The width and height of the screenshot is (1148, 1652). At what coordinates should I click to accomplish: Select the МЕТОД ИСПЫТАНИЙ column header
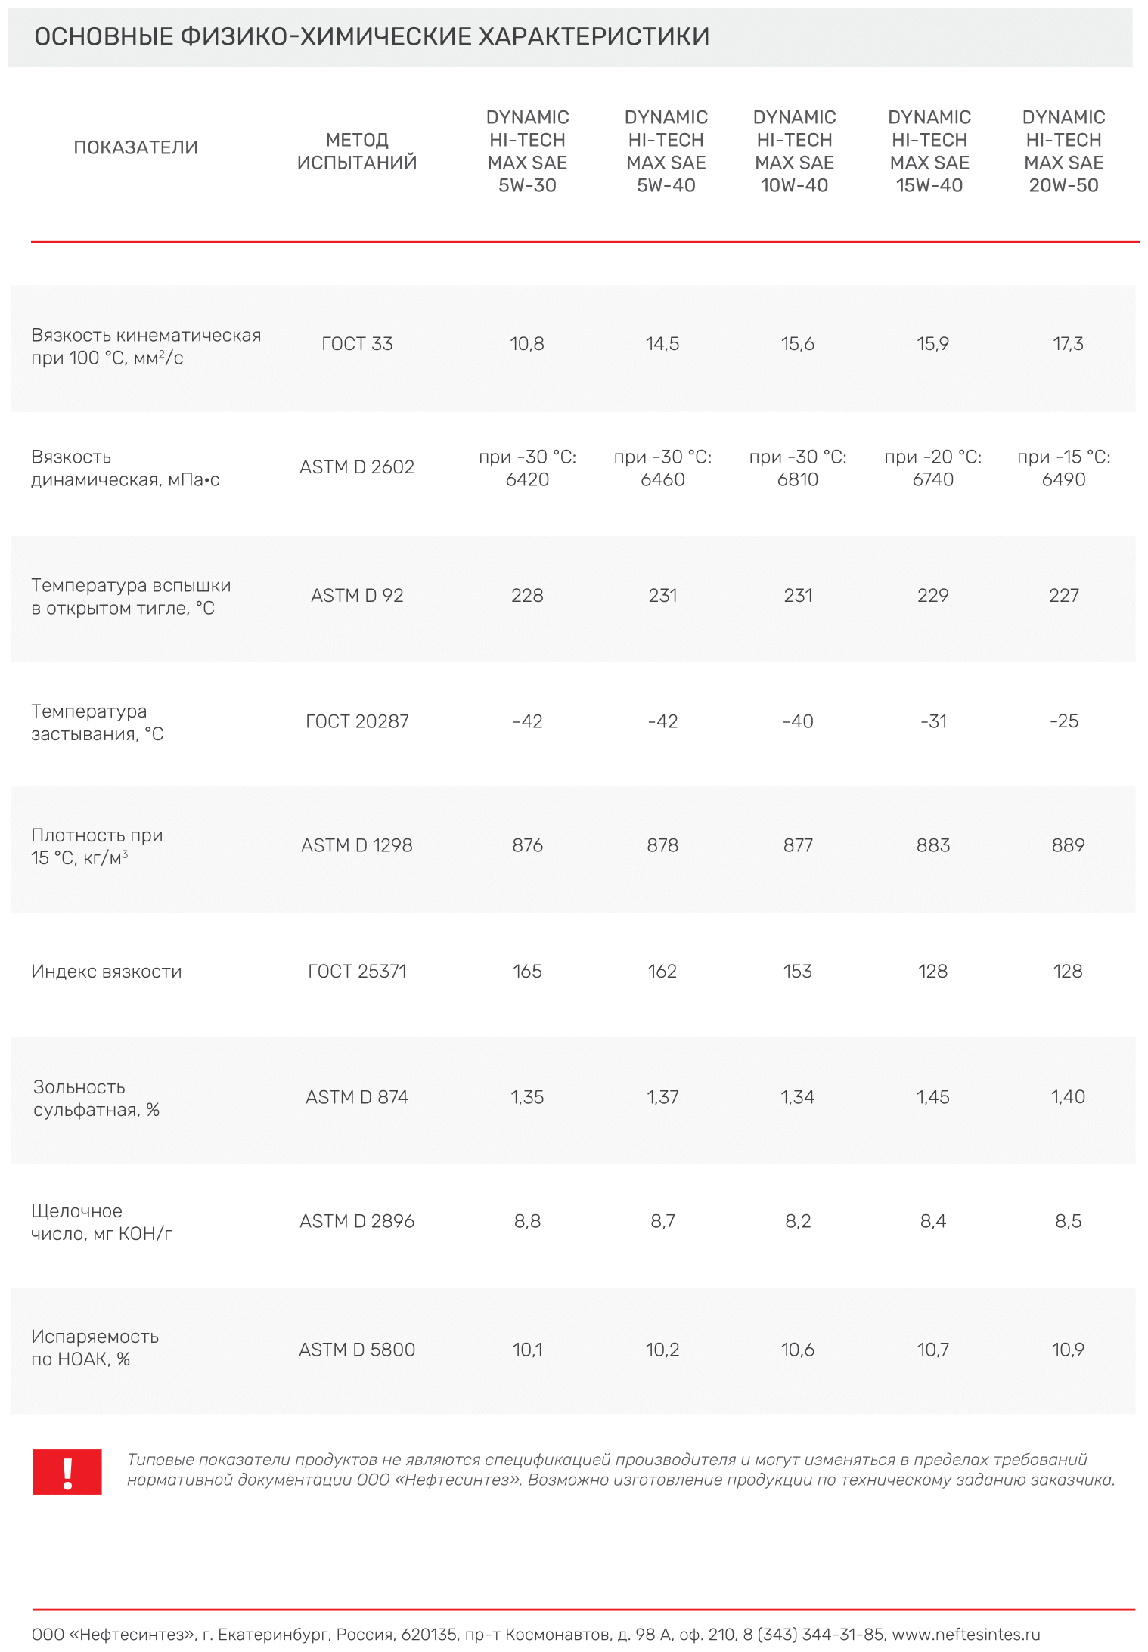click(357, 151)
